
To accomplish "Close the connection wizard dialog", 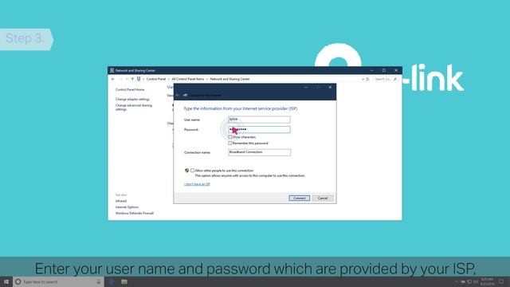I will [330, 87].
